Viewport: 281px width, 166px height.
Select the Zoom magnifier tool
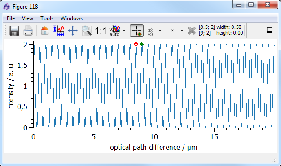[x=87, y=31]
